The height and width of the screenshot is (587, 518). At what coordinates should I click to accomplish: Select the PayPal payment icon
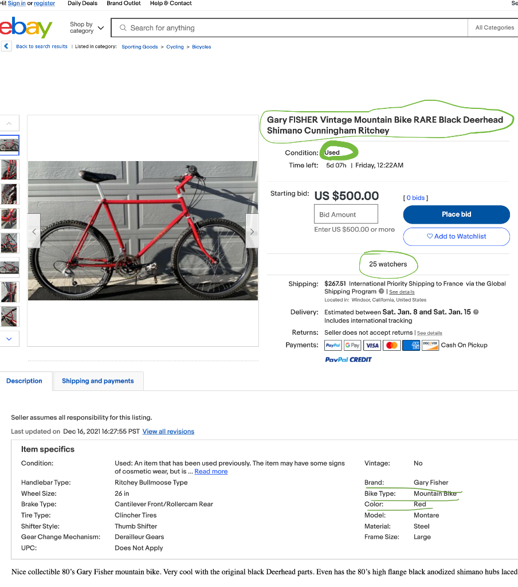333,345
